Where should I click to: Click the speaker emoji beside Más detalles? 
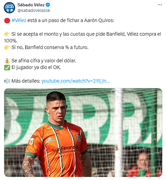pyautogui.click(x=7, y=81)
